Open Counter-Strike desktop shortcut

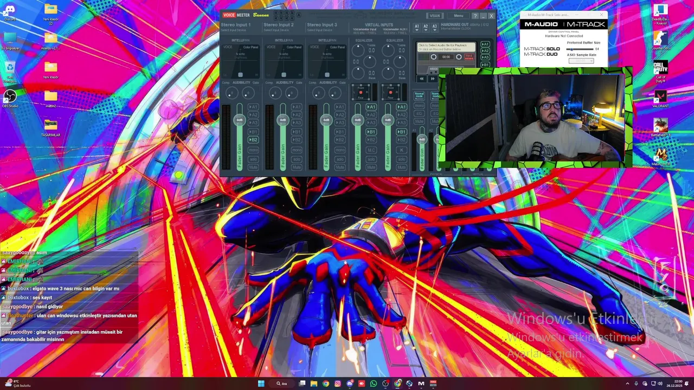(x=660, y=41)
